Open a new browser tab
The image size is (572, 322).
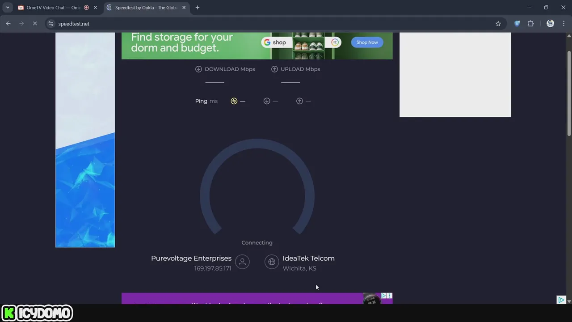pos(198,8)
